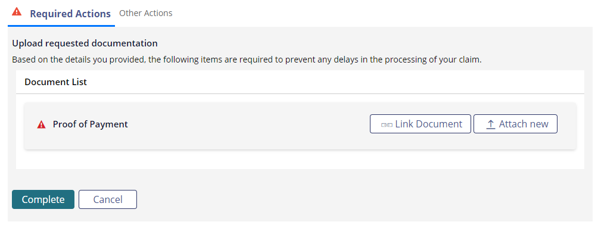Click the Upload requested documentation heading
The width and height of the screenshot is (598, 228).
pos(85,43)
